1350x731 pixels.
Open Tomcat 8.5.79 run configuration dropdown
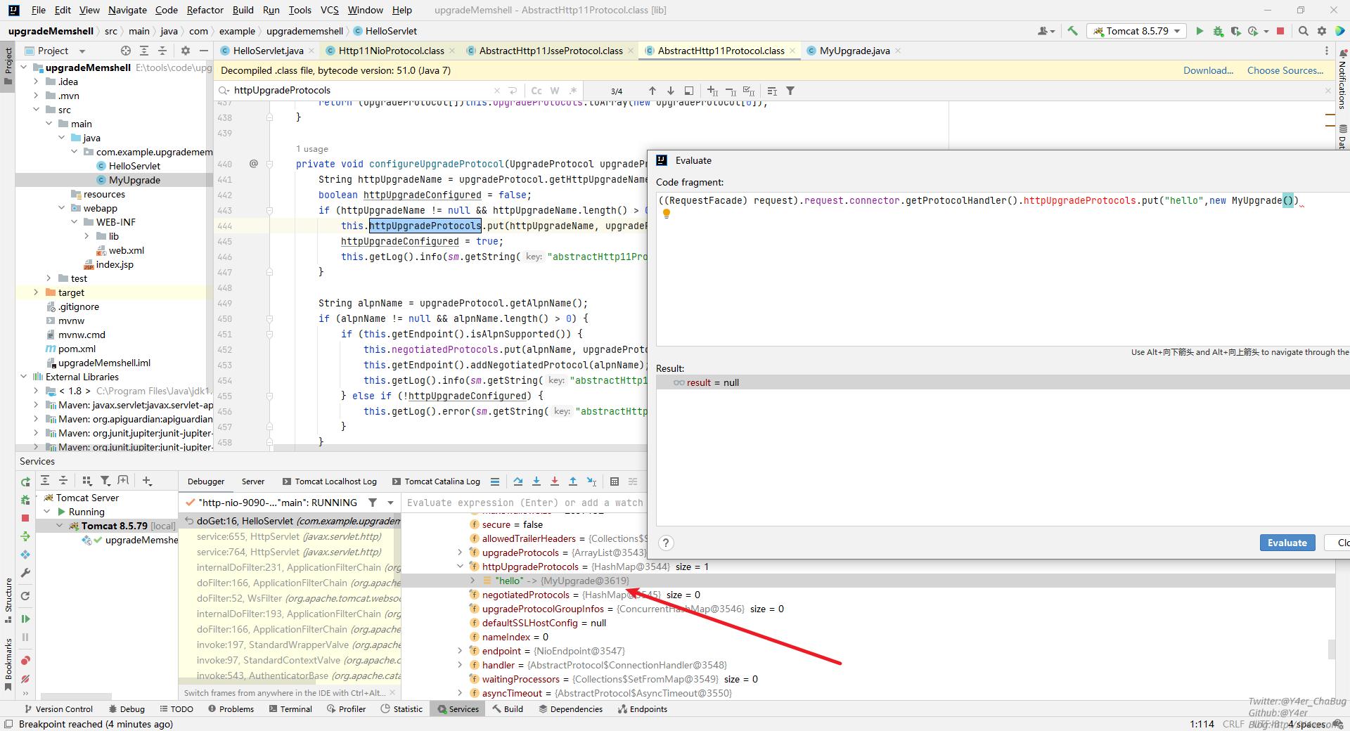pos(1137,31)
